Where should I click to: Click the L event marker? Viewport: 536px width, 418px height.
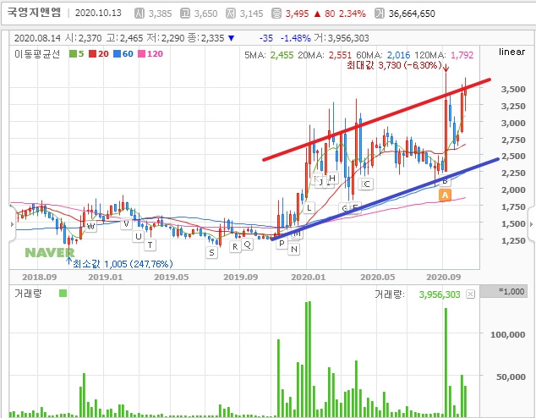point(309,207)
